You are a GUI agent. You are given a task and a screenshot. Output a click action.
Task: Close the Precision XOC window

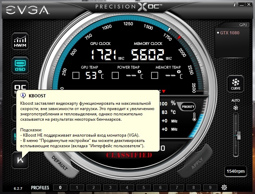tap(249, 5)
